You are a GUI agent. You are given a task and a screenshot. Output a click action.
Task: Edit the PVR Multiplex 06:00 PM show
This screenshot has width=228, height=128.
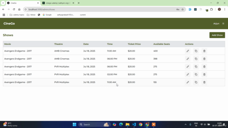(188, 66)
